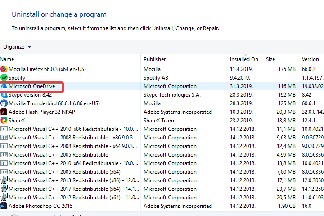This screenshot has height=216, width=324.
Task: Click the ShareX program icon
Action: point(4,120)
